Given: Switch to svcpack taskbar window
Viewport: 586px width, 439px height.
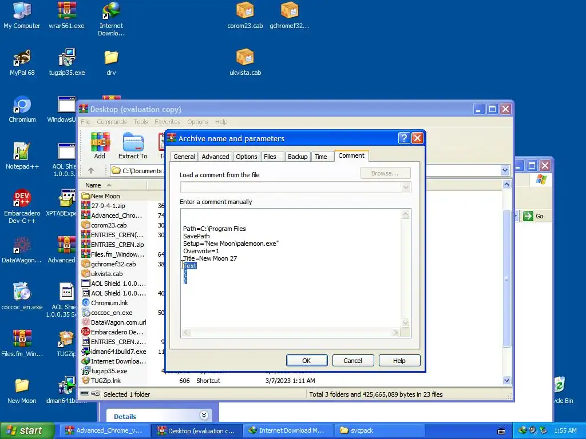Looking at the screenshot, I should coord(379,431).
